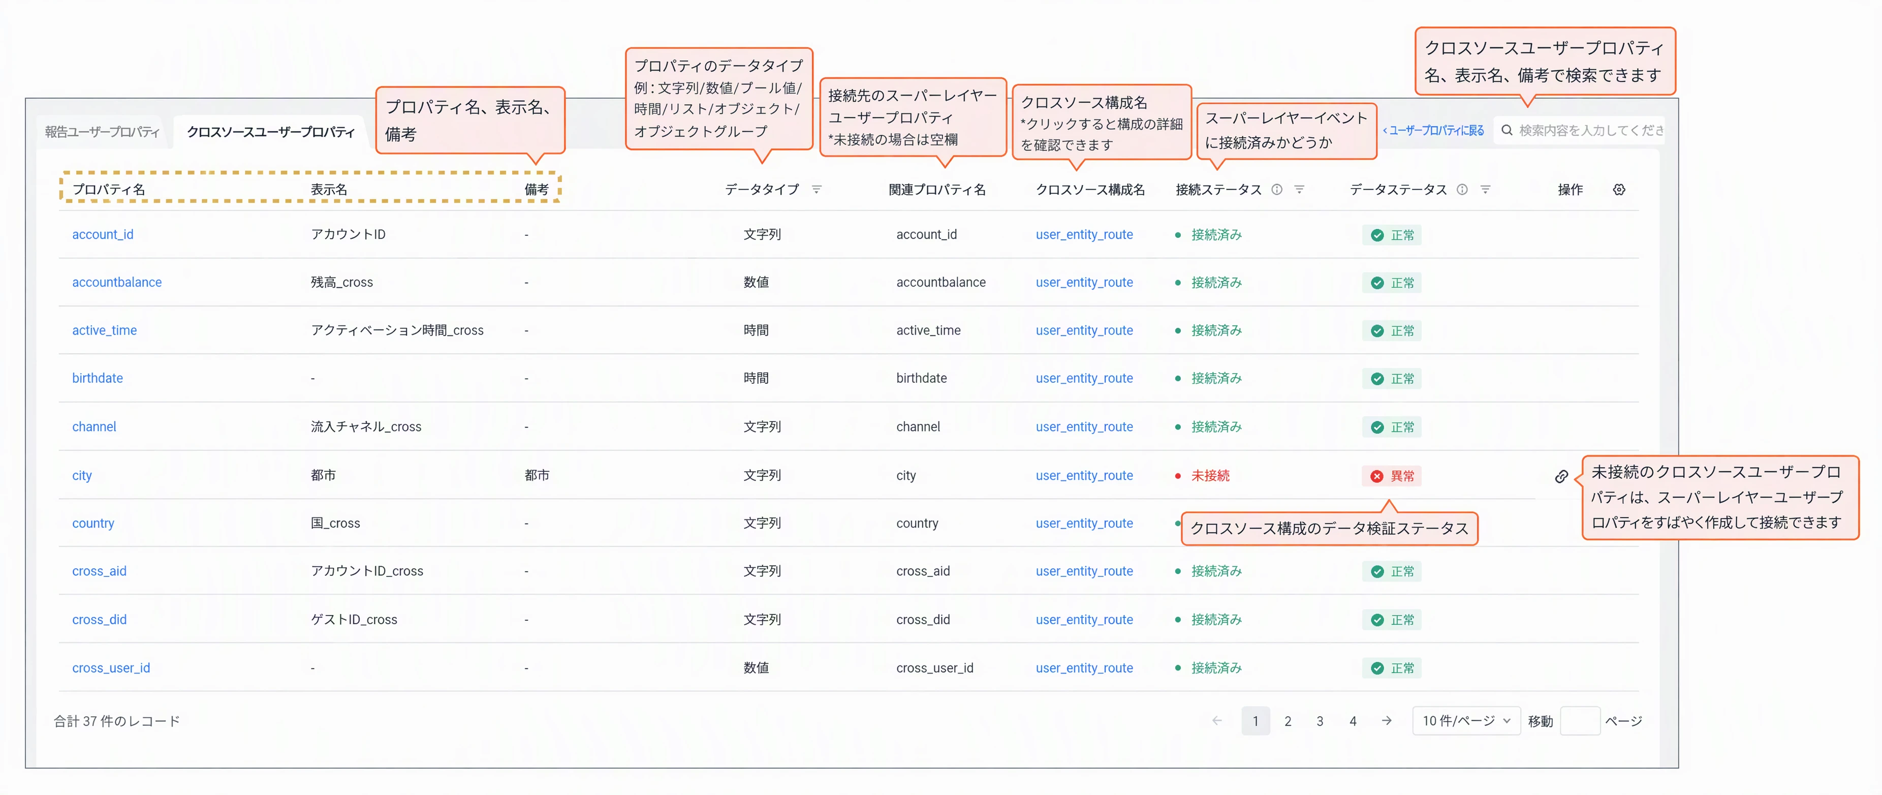Viewport: 1882px width, 795px height.
Task: Open the active_time property
Action: [x=105, y=330]
